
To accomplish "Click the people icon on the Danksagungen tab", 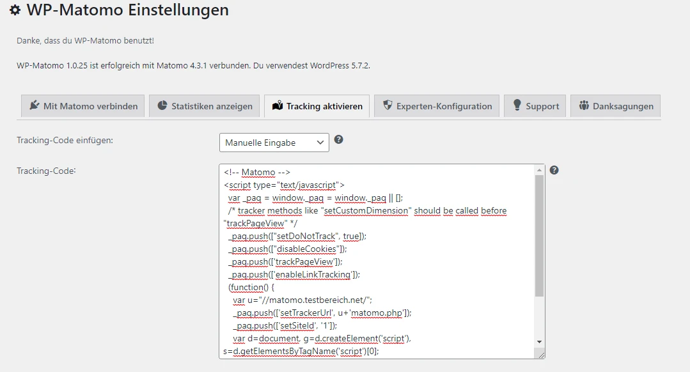I will point(583,105).
